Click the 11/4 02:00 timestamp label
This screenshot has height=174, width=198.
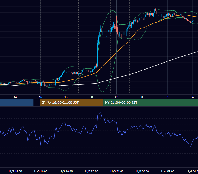pyautogui.click(x=167, y=171)
